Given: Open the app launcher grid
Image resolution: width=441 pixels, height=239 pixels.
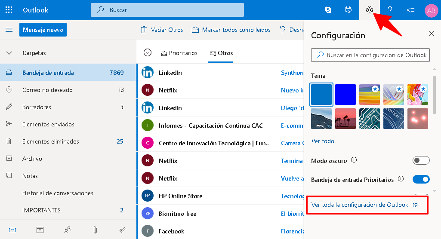Looking at the screenshot, I should point(9,10).
